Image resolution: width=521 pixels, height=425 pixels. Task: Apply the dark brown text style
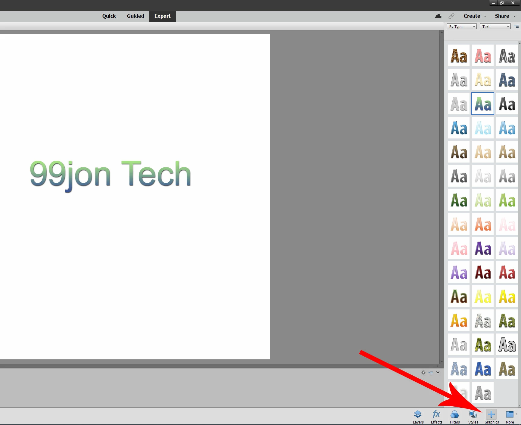point(459,152)
